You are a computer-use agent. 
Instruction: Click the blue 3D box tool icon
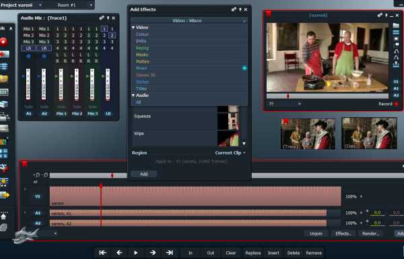click(x=4, y=105)
